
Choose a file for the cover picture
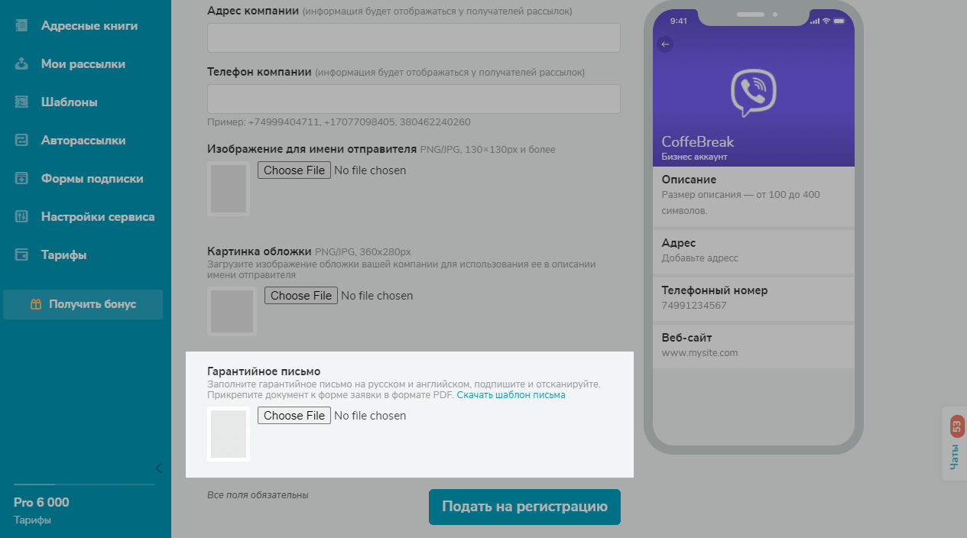301,296
